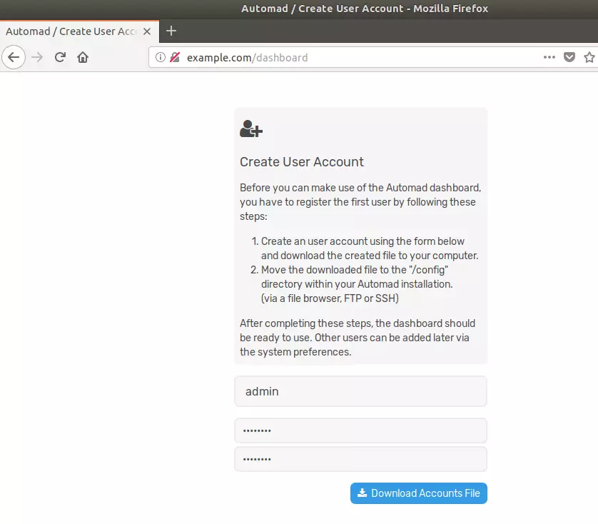The height and width of the screenshot is (524, 598).
Task: Open the Firefox home page icon
Action: tap(83, 57)
